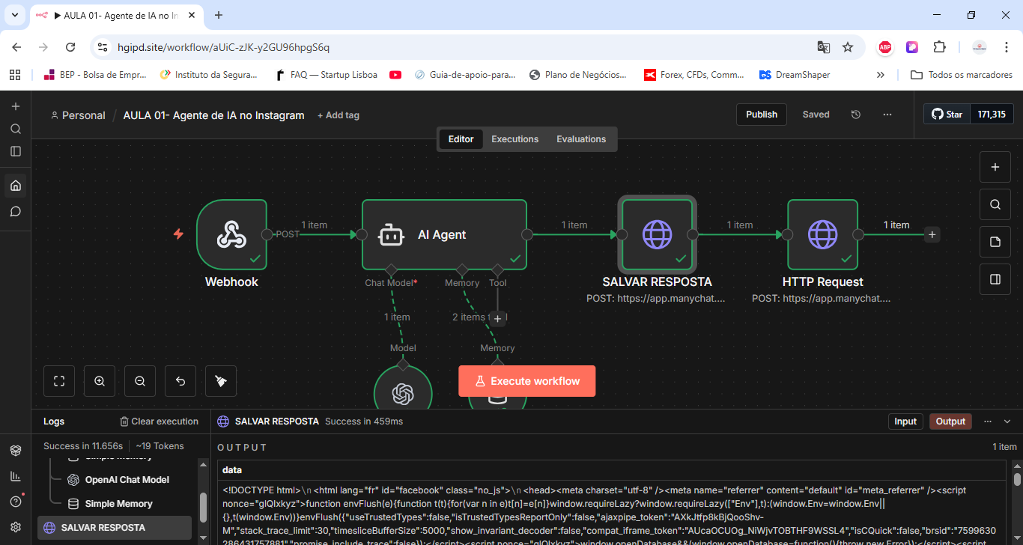Select the Output view toggle

tap(950, 421)
